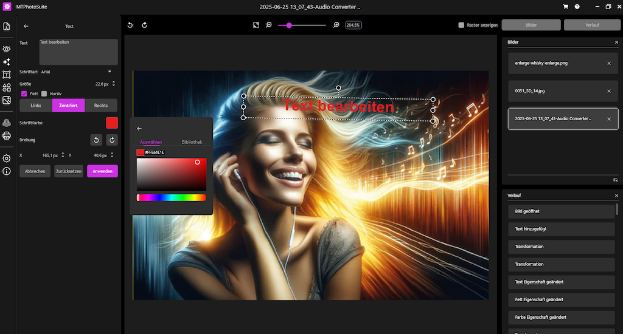Click the eye view icon in sidebar
Image resolution: width=623 pixels, height=334 pixels.
tap(7, 49)
